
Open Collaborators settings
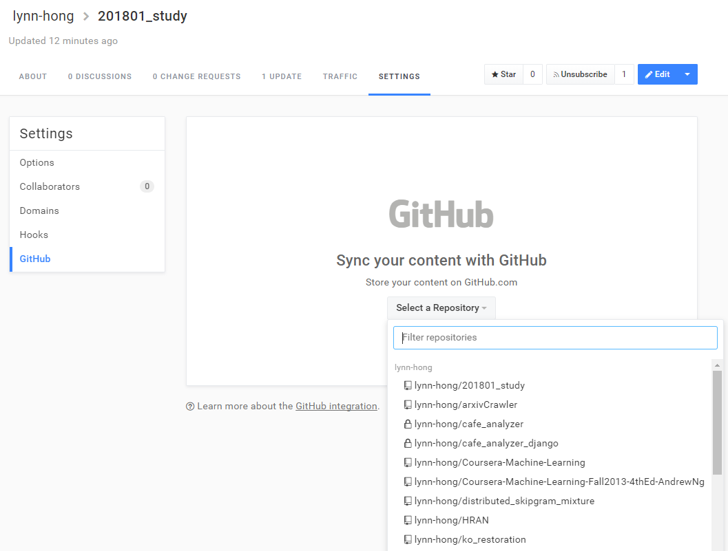click(87, 186)
